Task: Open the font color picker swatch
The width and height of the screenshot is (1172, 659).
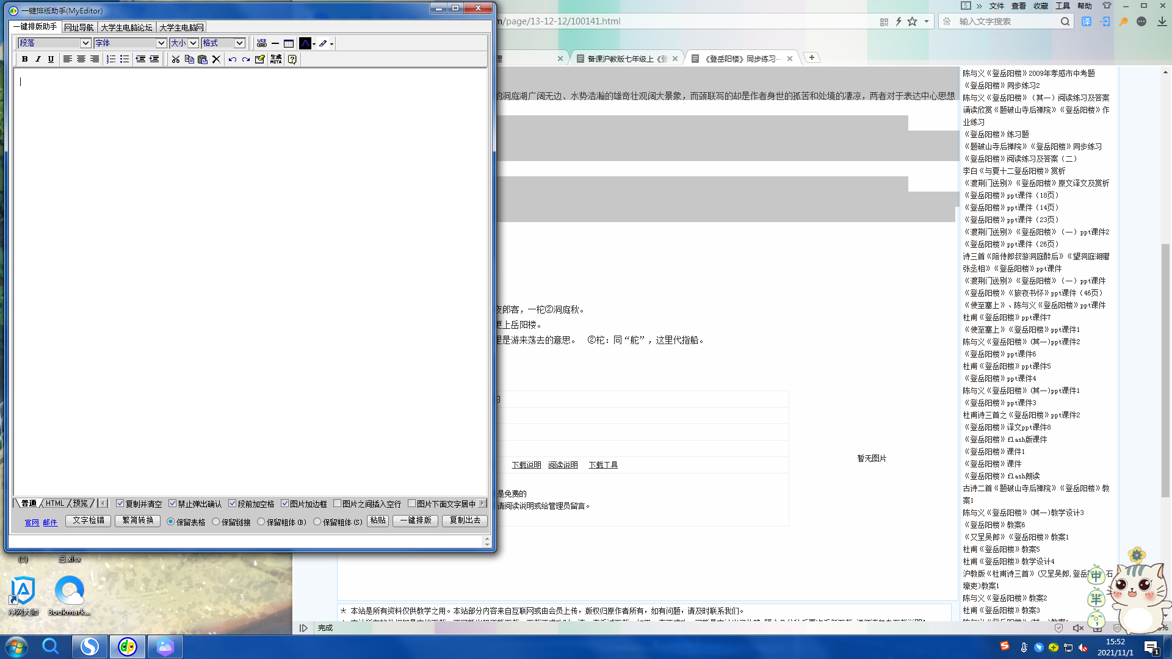Action: point(305,43)
